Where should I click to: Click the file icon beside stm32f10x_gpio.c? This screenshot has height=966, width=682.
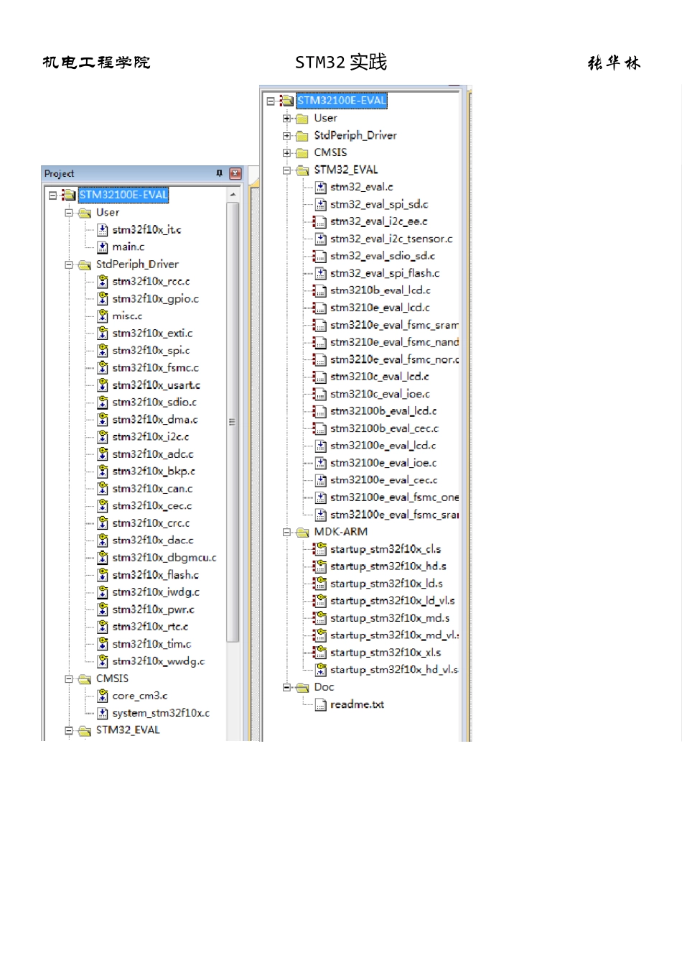pyautogui.click(x=103, y=299)
